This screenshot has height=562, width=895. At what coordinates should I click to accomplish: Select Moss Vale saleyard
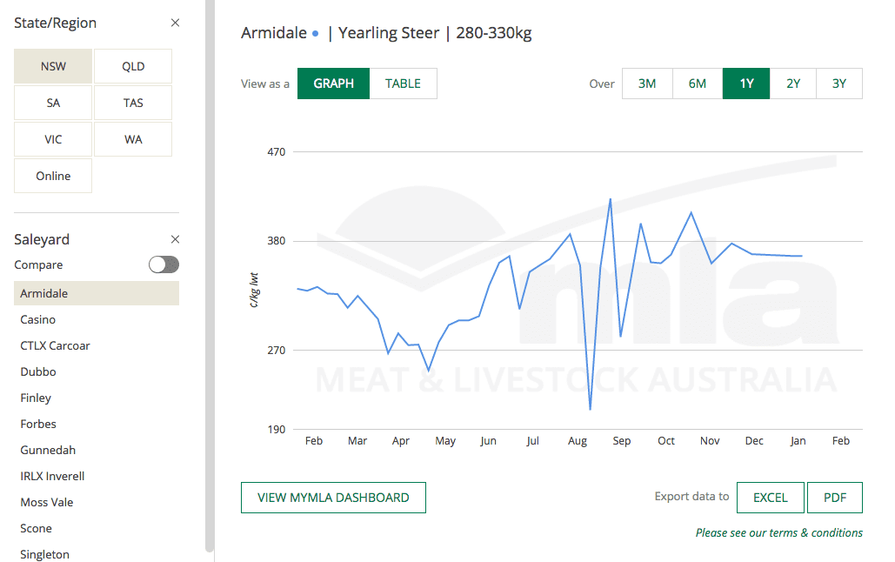click(47, 503)
